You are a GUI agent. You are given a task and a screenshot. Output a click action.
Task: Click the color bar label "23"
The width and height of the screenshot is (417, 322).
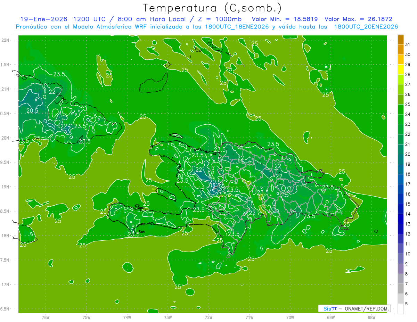point(408,124)
